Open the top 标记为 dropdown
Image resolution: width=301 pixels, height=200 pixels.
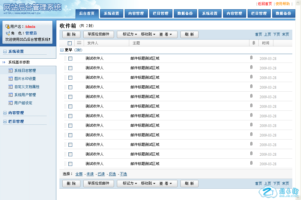(x=130, y=34)
